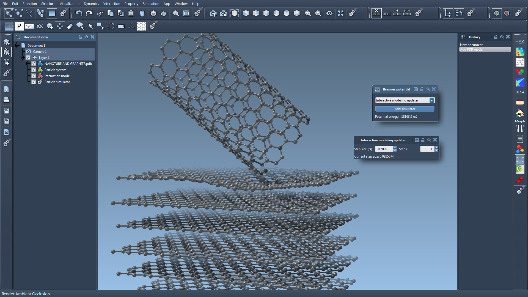Open the Simulation menu

pos(151,4)
